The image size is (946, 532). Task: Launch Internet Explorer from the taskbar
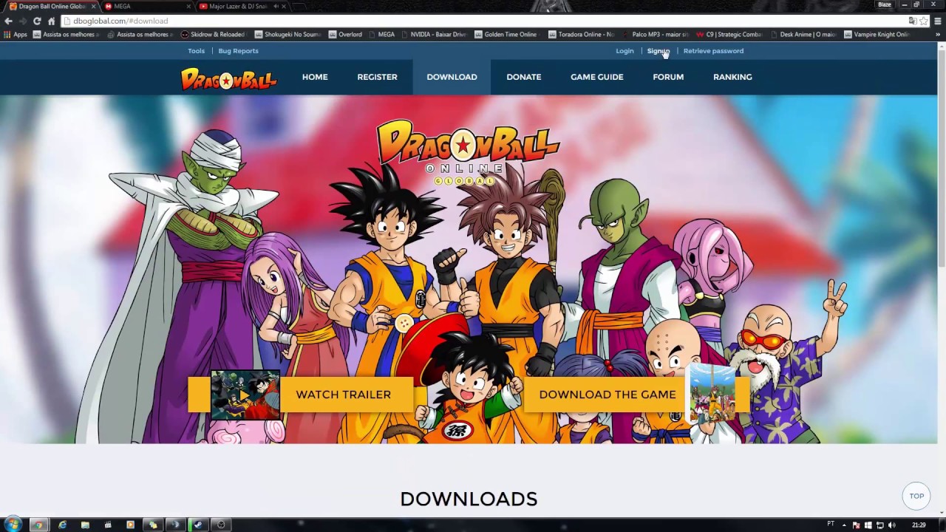pos(62,525)
